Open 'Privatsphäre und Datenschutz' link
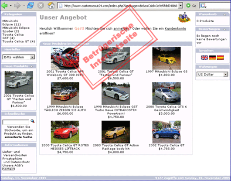The image size is (231, 181). pos(16,161)
